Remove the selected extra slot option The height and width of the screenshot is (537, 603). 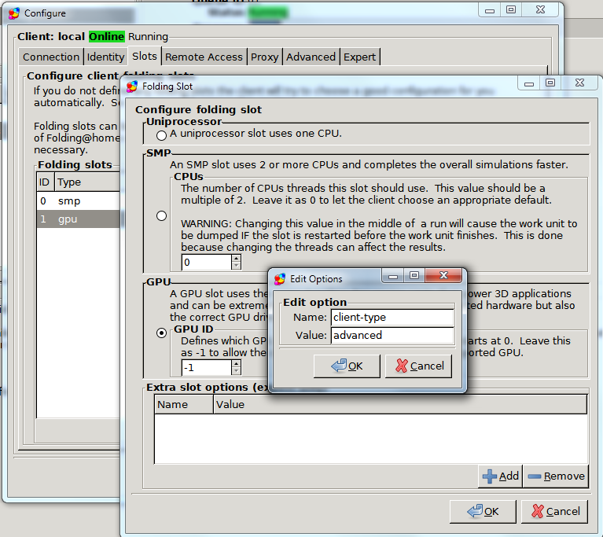click(x=556, y=476)
